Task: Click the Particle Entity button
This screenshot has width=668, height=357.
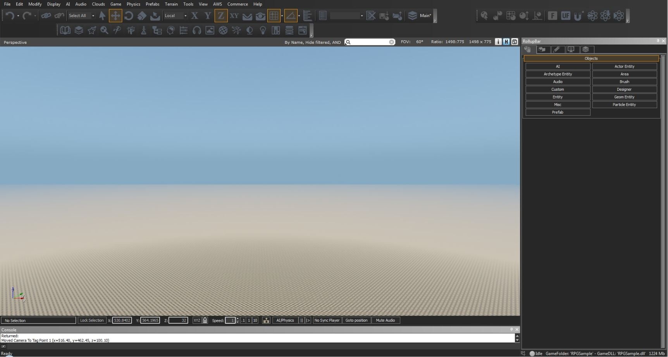Action: pyautogui.click(x=624, y=105)
